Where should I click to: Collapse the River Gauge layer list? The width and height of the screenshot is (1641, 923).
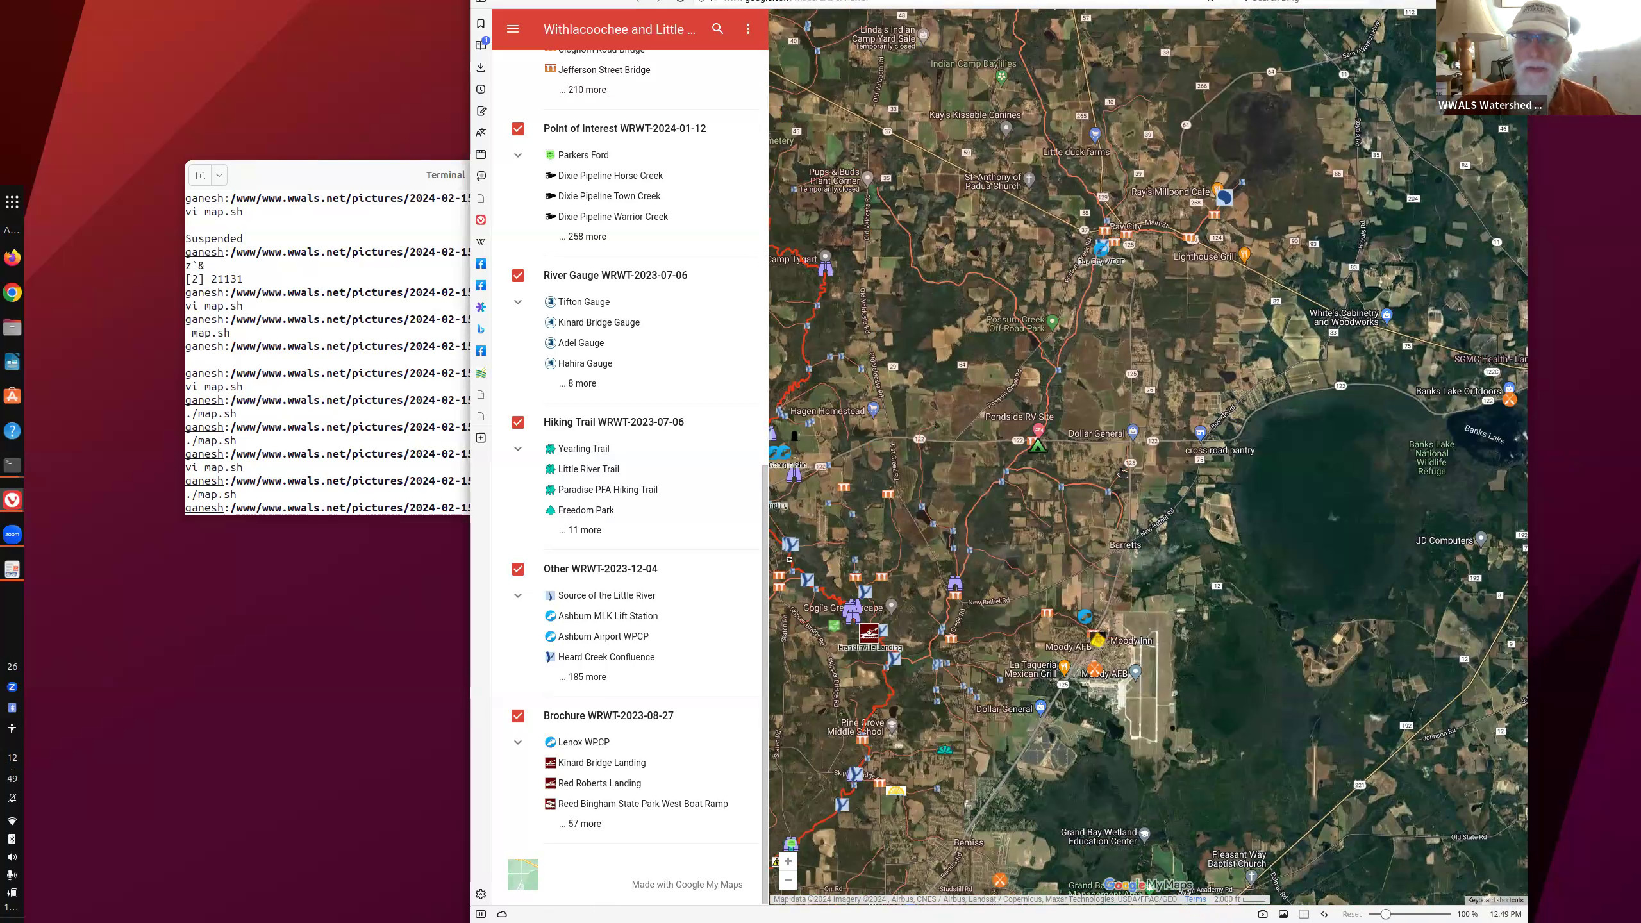pos(518,302)
